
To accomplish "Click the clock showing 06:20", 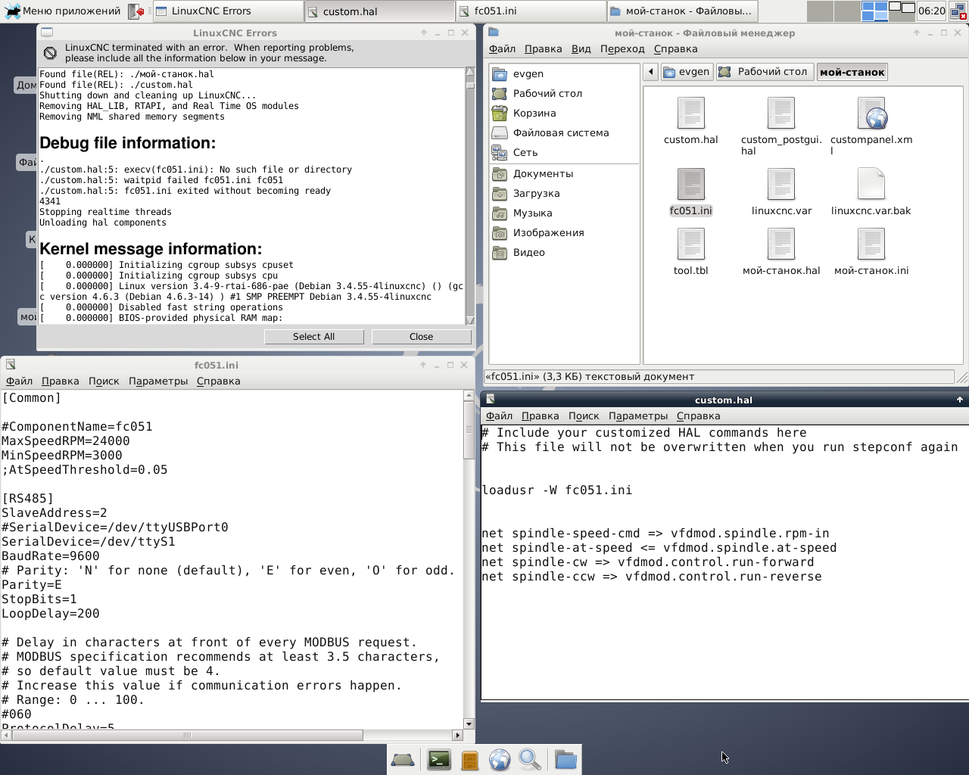I will pyautogui.click(x=931, y=11).
